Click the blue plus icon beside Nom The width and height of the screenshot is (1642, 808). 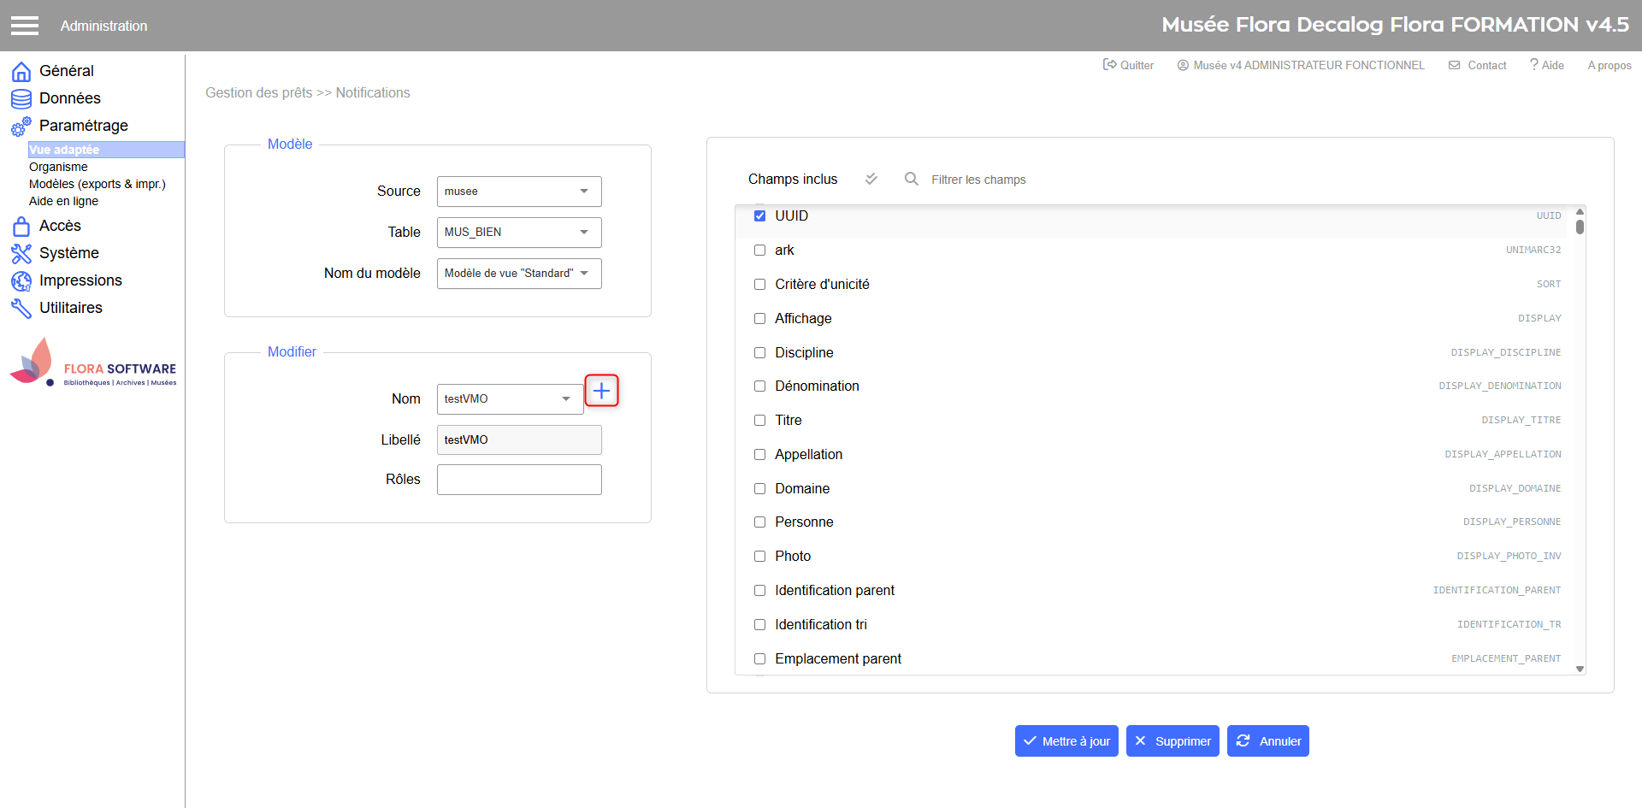point(601,392)
